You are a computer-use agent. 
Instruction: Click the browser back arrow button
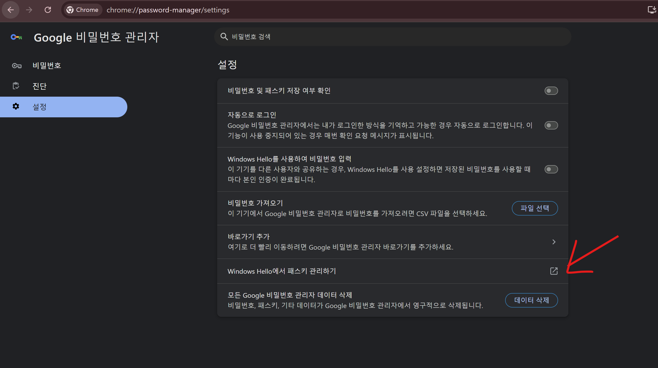pyautogui.click(x=11, y=10)
